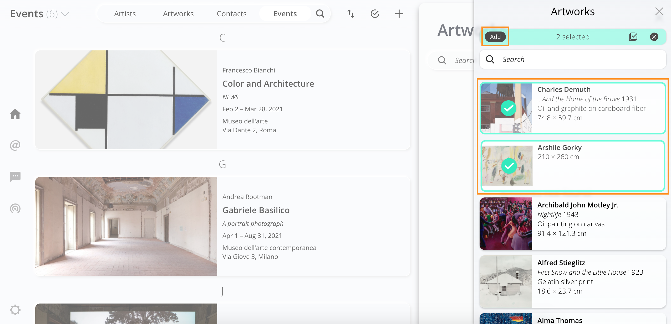Open the Events list dropdown chevron

65,14
